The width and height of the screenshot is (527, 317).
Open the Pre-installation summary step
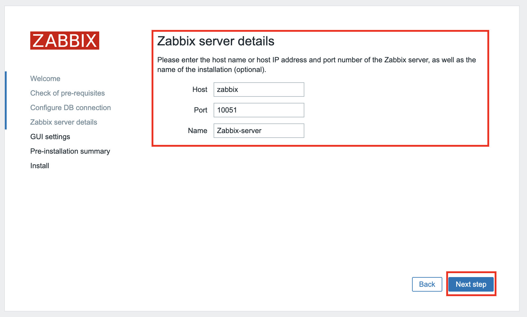pyautogui.click(x=70, y=151)
